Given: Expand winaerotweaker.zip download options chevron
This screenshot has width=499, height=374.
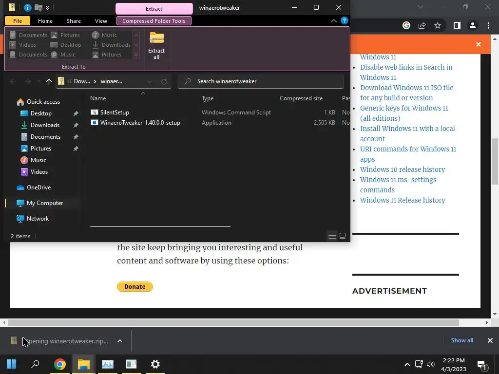Looking at the screenshot, I should [120, 341].
